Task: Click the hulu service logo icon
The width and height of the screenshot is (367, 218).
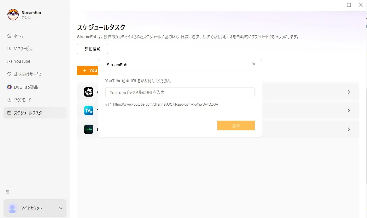Action: [89, 129]
